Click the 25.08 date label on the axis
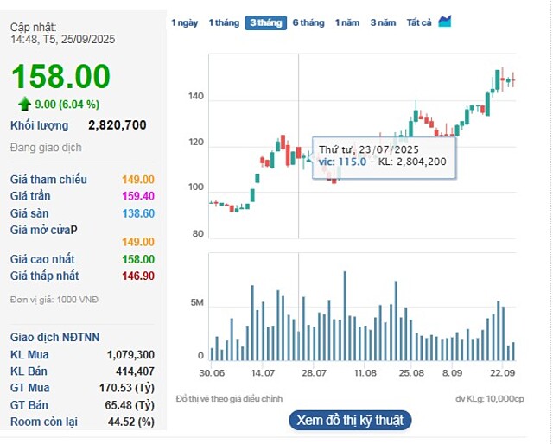 click(411, 373)
